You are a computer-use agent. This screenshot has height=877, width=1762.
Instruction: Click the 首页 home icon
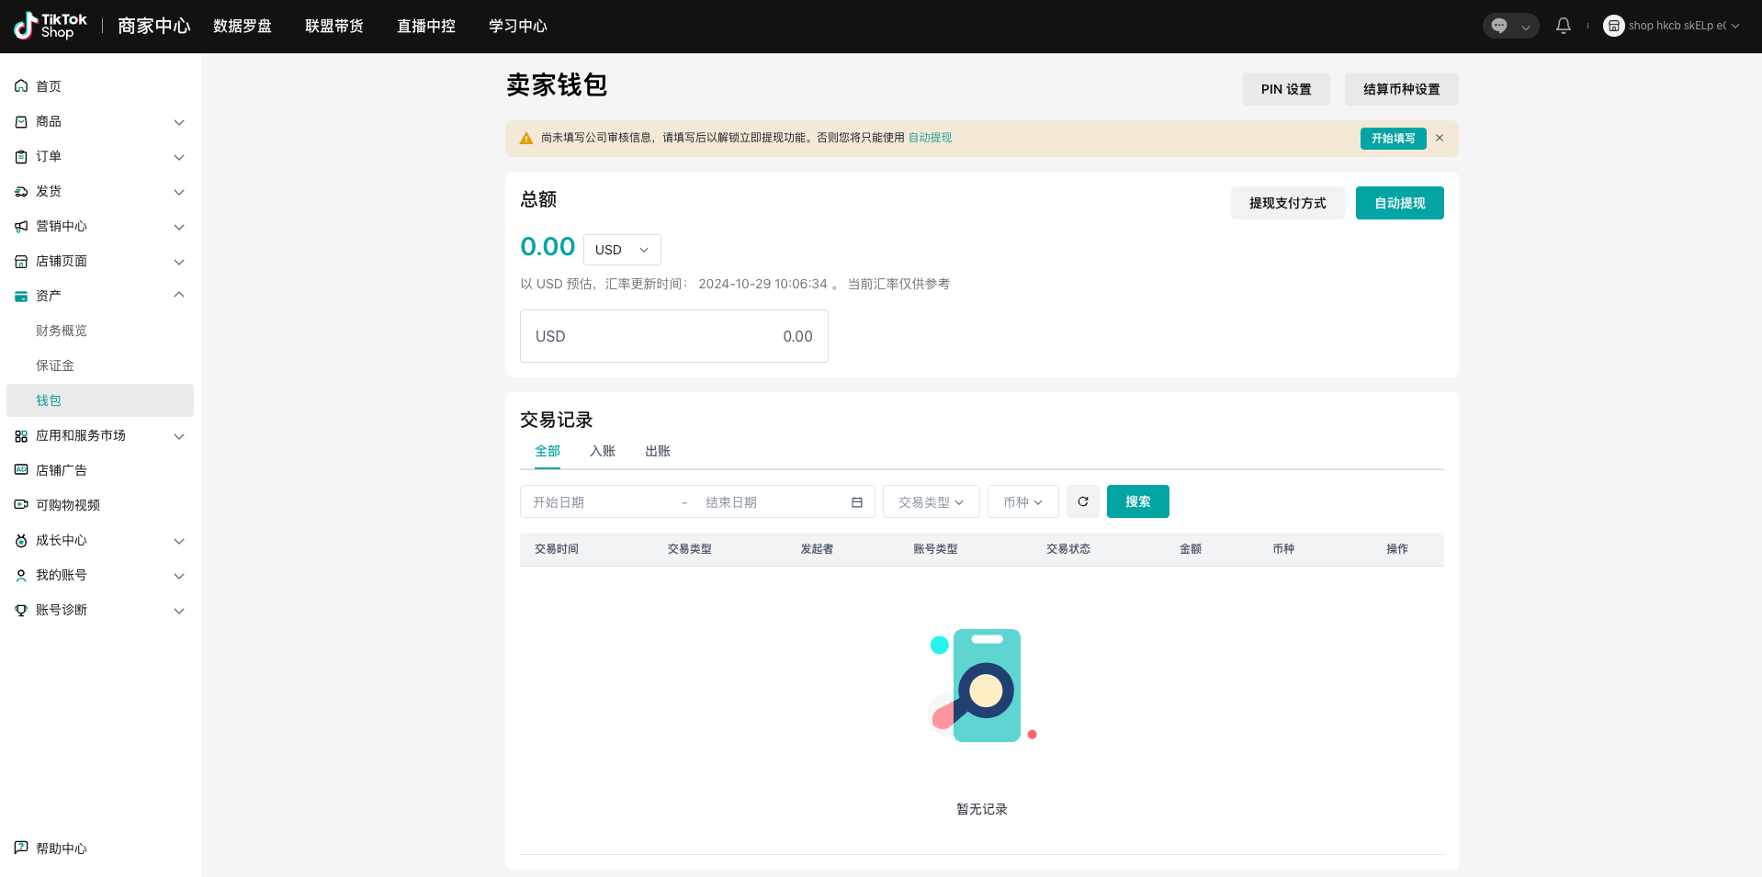[x=21, y=86]
